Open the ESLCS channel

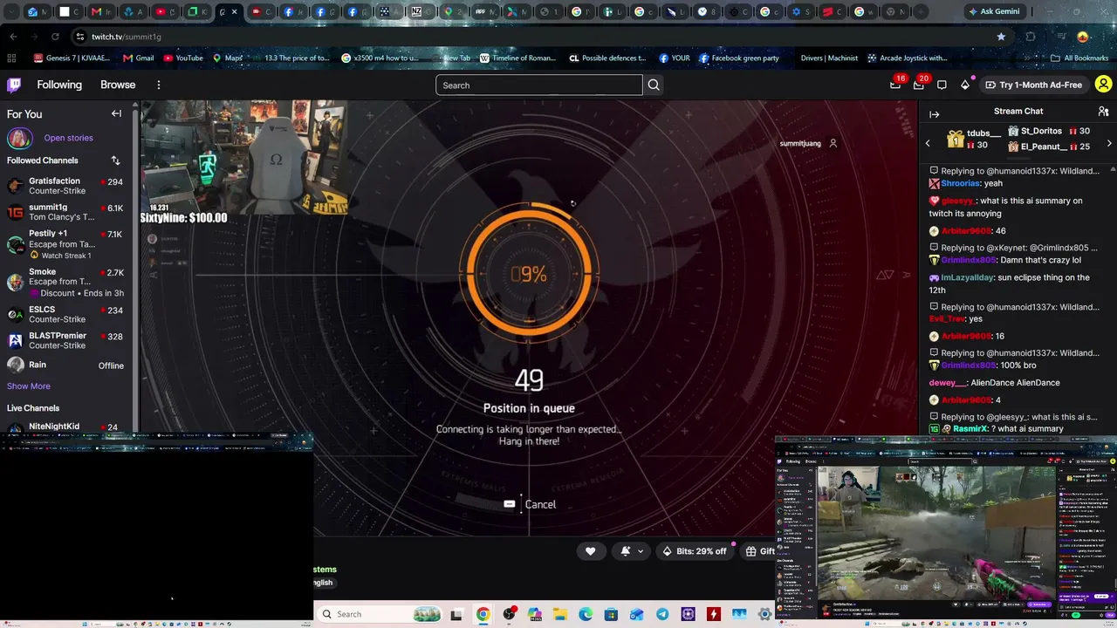65,314
